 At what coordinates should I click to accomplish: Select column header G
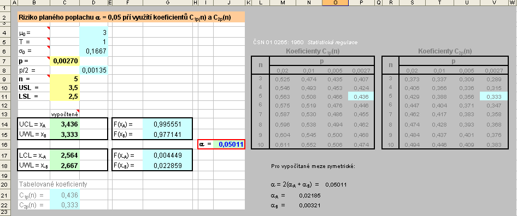[x=168, y=3]
